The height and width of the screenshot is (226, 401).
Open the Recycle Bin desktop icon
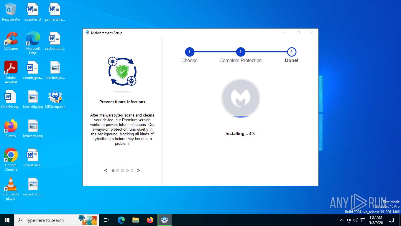pyautogui.click(x=11, y=12)
